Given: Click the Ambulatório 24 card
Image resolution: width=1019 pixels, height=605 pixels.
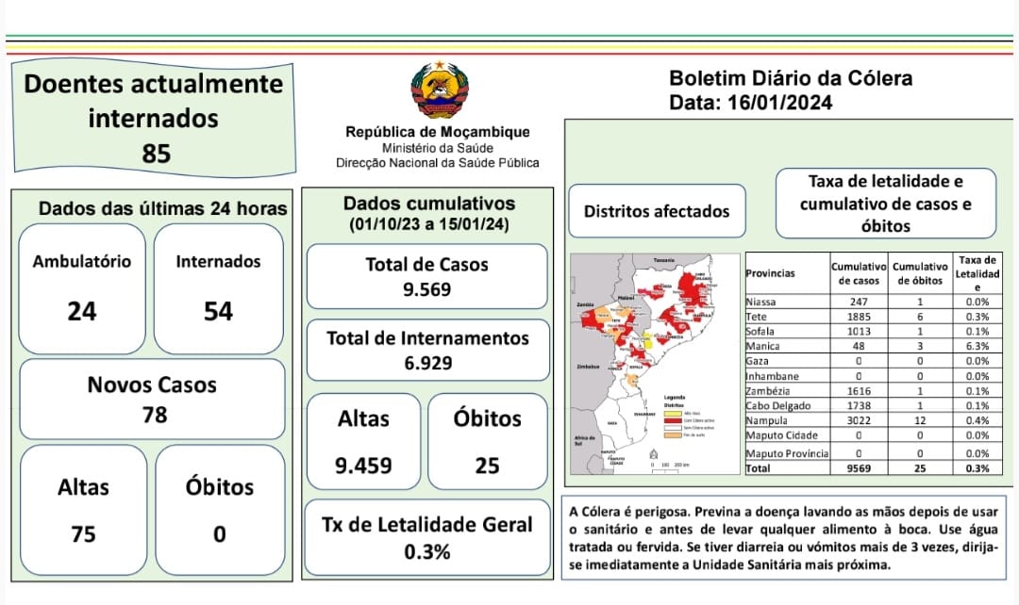Looking at the screenshot, I should click(x=82, y=289).
